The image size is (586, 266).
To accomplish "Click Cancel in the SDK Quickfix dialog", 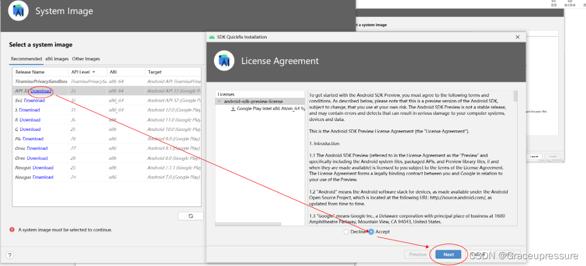I will tap(479, 255).
